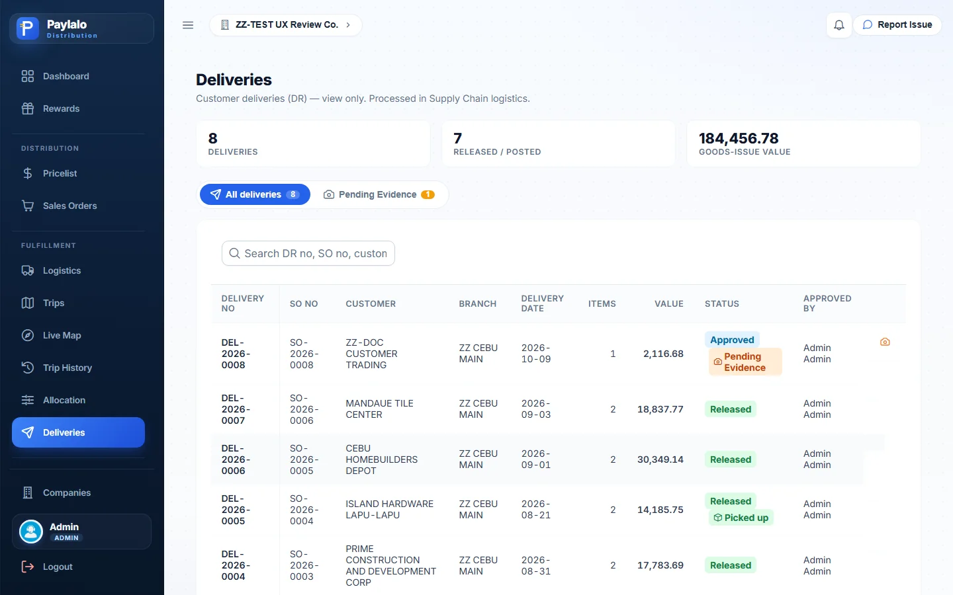Click the Logout arrow icon
Screen dimensions: 953x595
(x=28, y=567)
